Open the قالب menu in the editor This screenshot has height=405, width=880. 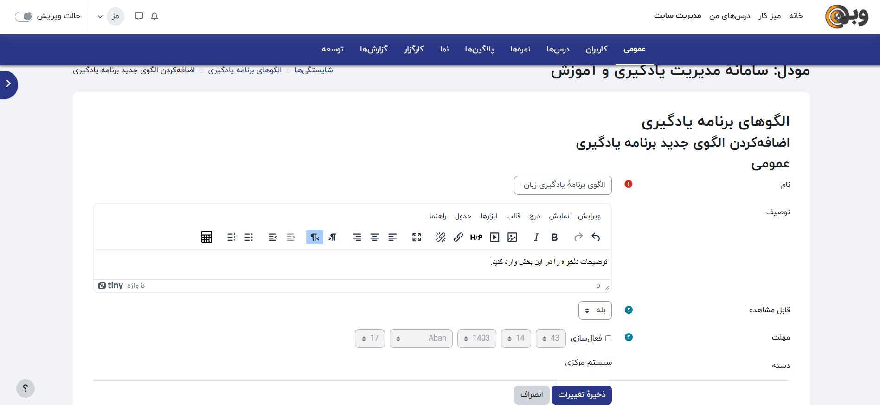(x=513, y=216)
